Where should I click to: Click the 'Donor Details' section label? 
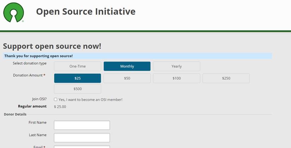click(x=15, y=114)
